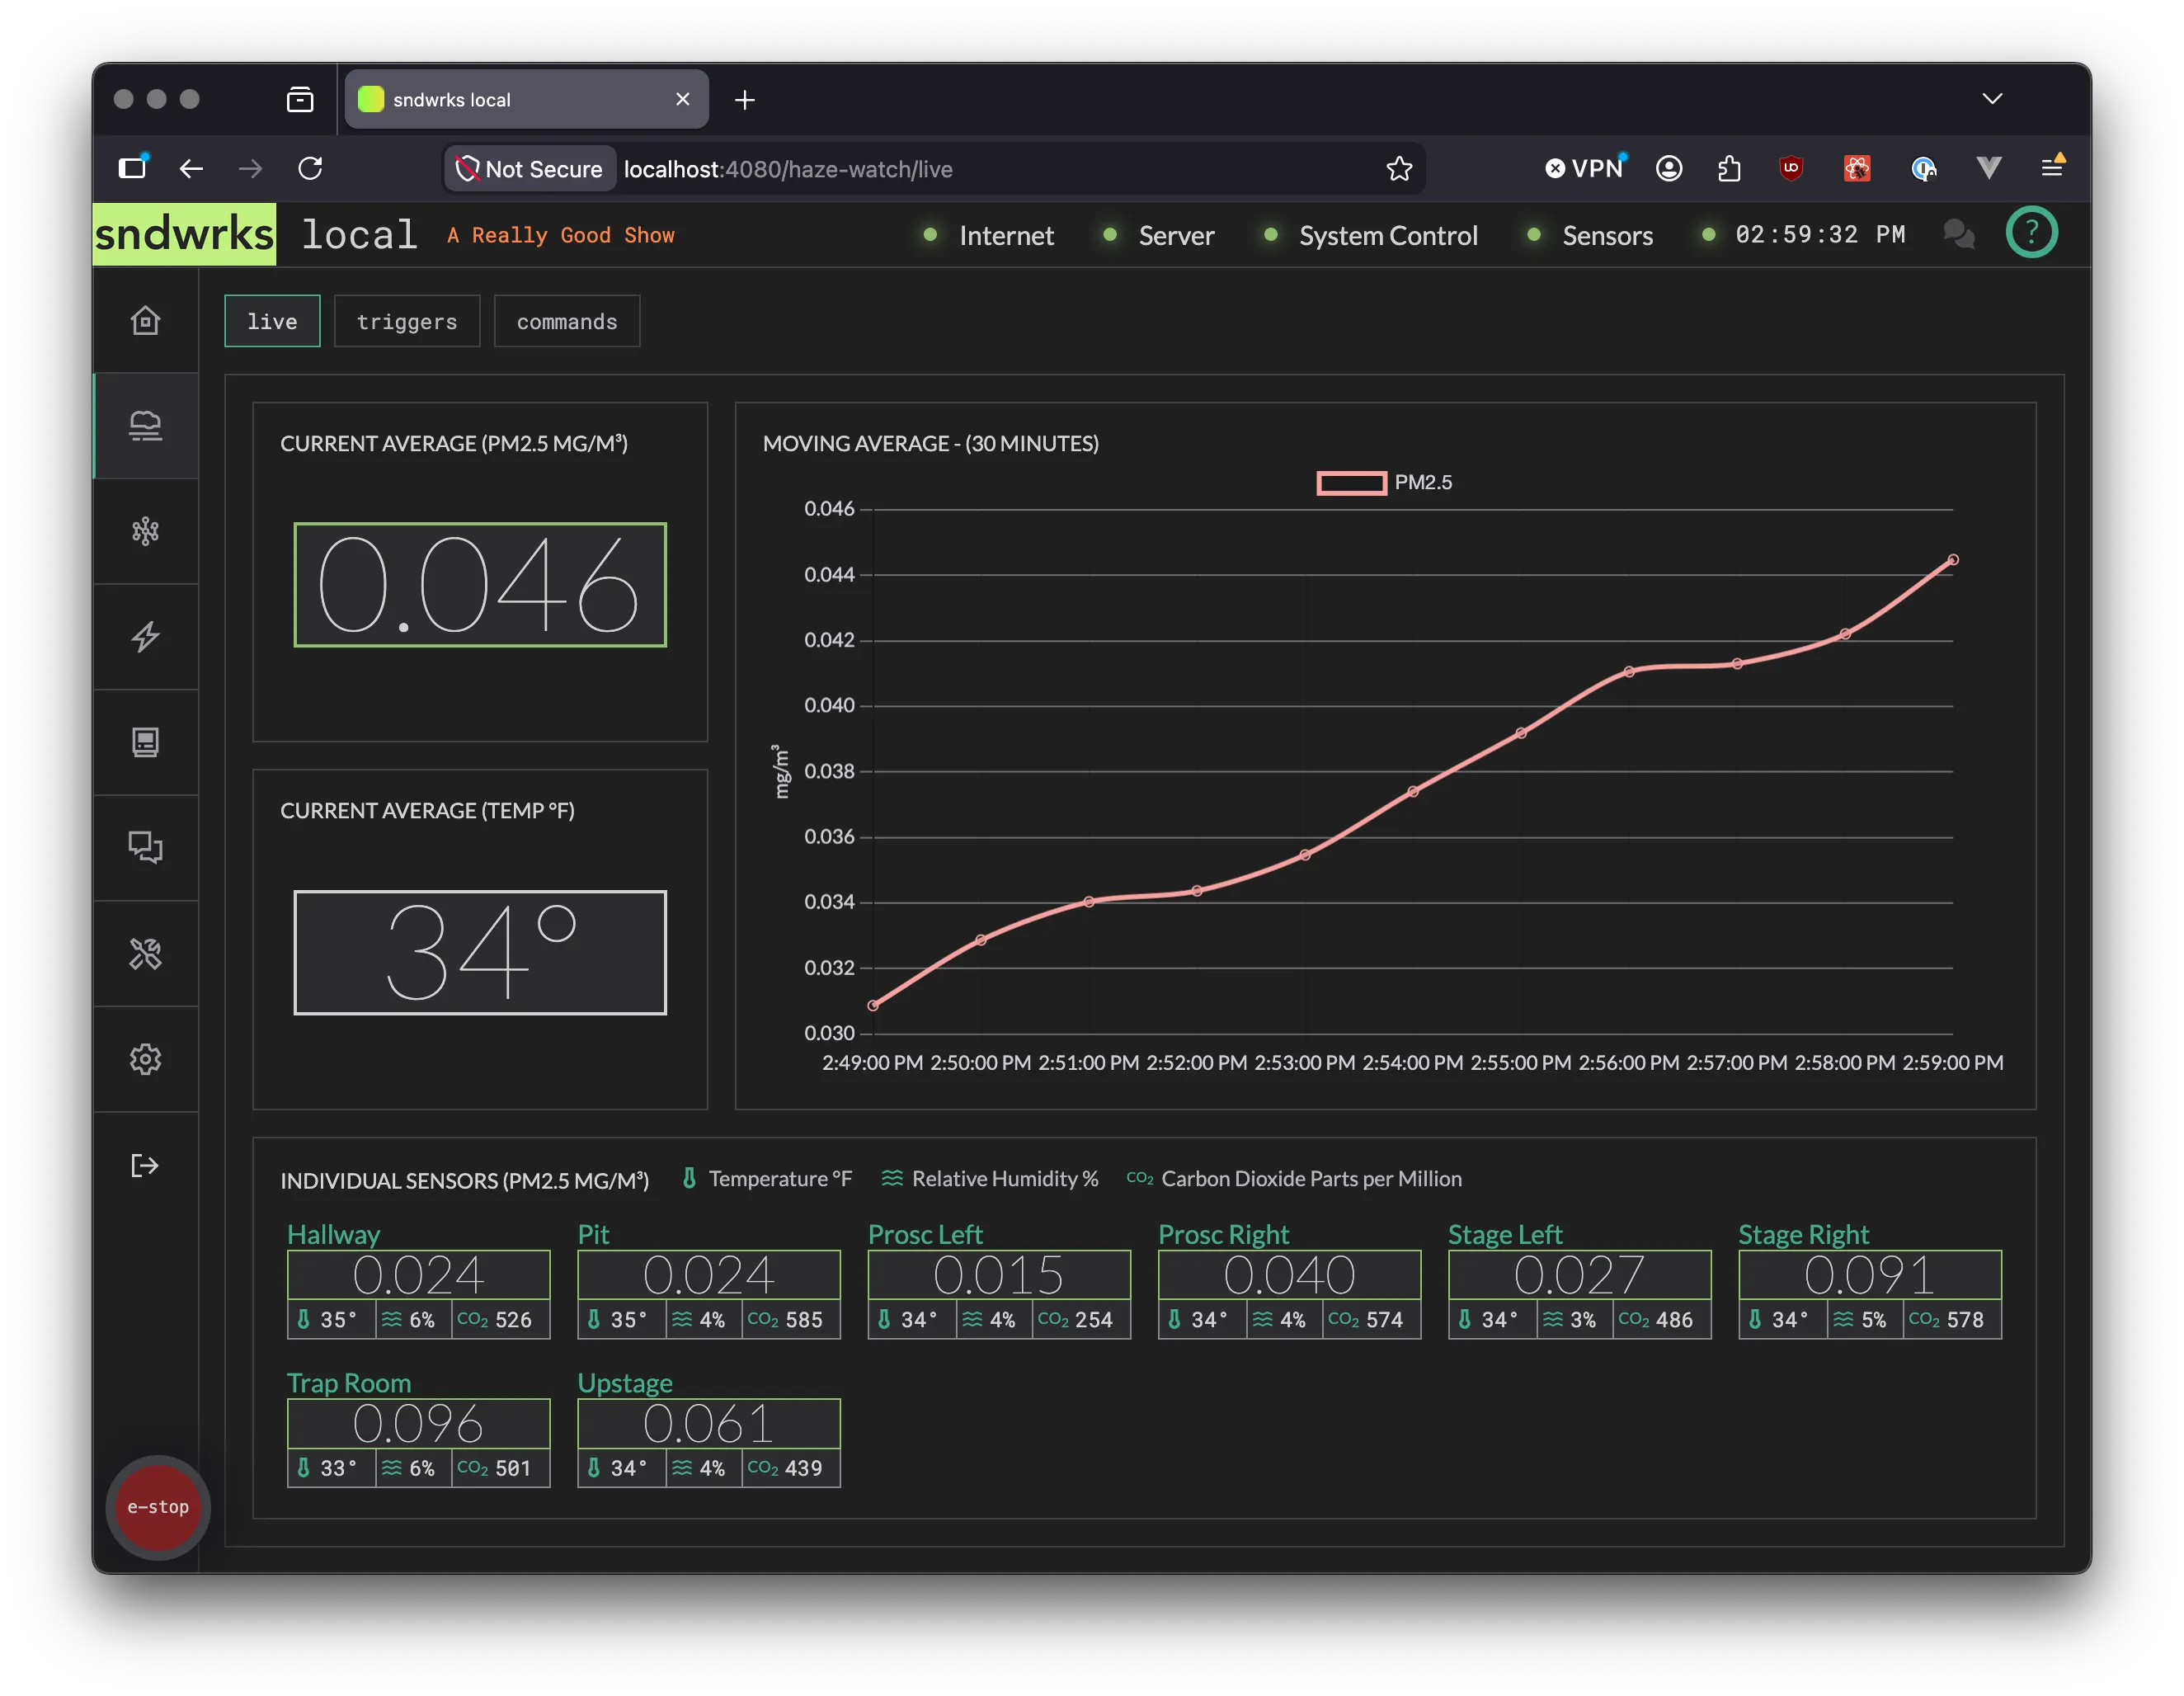The height and width of the screenshot is (1696, 2184).
Task: Click the System Control status indicator
Action: tap(1370, 235)
